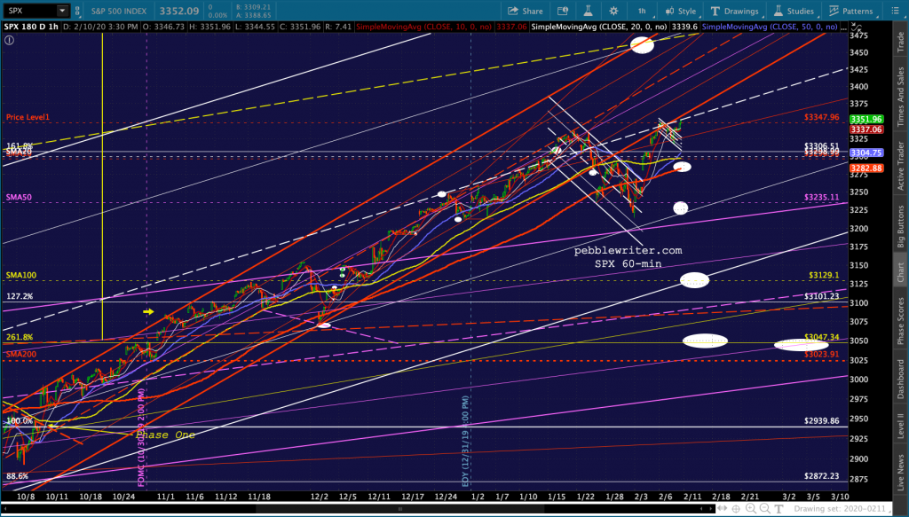Click the $2872.23 price label
Screen dimensions: 909x517
tap(821, 476)
